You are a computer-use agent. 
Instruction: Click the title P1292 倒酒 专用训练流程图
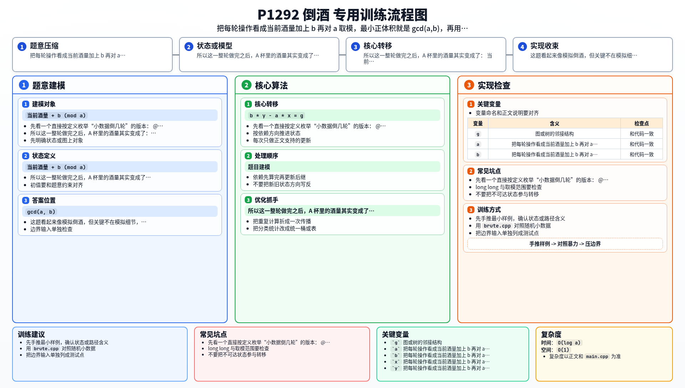342,15
